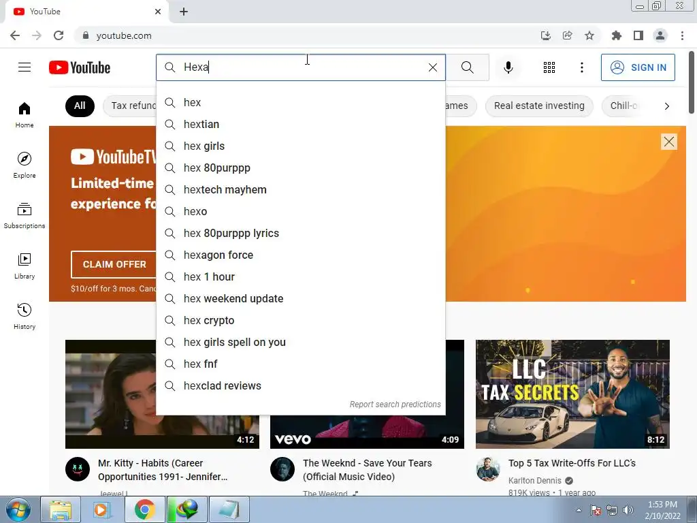Start voice search with the microphone

(508, 67)
